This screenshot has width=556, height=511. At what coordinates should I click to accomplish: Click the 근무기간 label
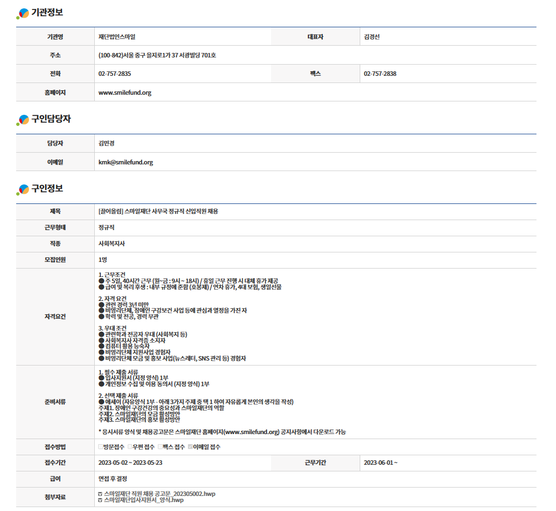[316, 463]
